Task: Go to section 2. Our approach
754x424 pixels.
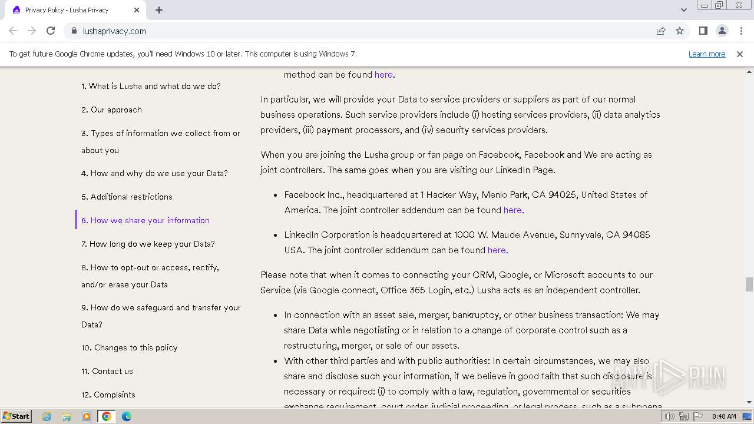Action: (111, 110)
